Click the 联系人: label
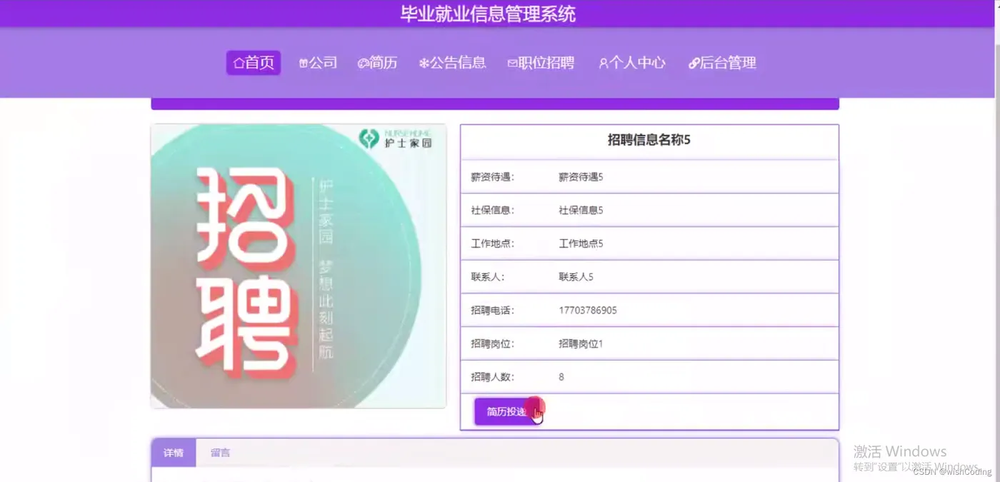Viewport: 1000px width, 482px height. click(x=488, y=277)
